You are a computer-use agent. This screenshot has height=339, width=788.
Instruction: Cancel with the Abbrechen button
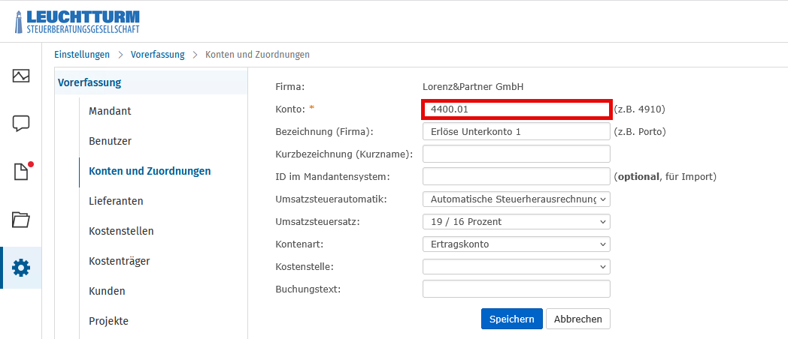click(x=578, y=319)
